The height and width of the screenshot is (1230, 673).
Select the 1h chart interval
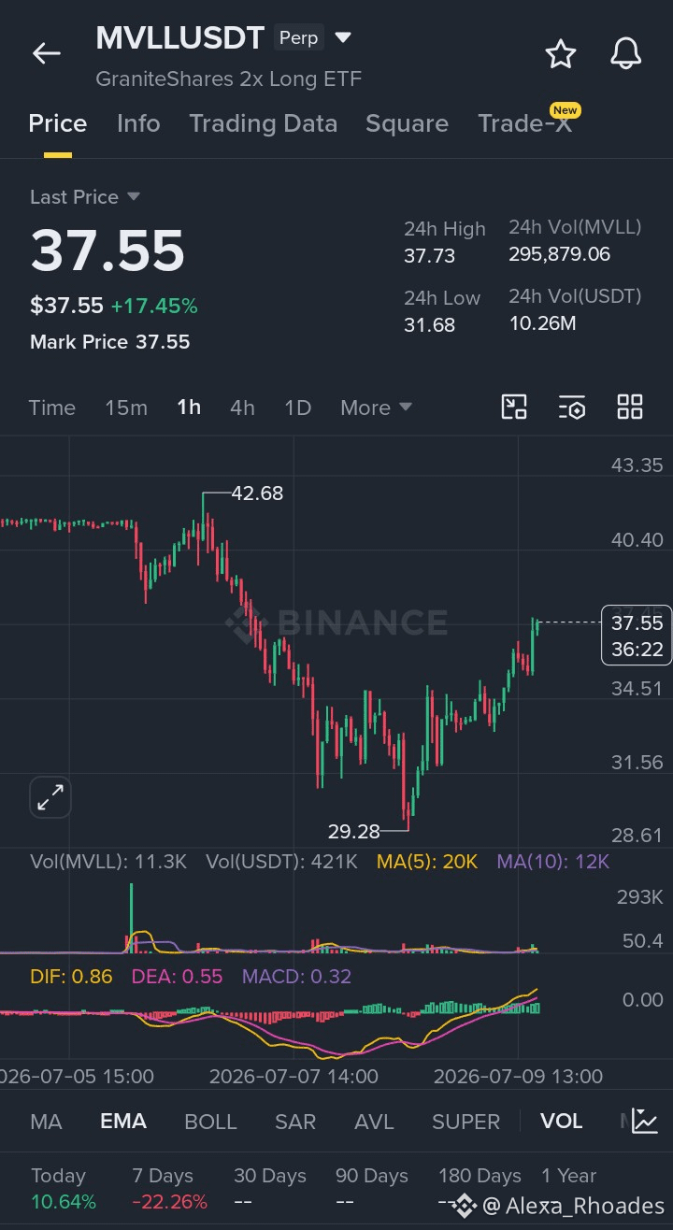(x=189, y=408)
